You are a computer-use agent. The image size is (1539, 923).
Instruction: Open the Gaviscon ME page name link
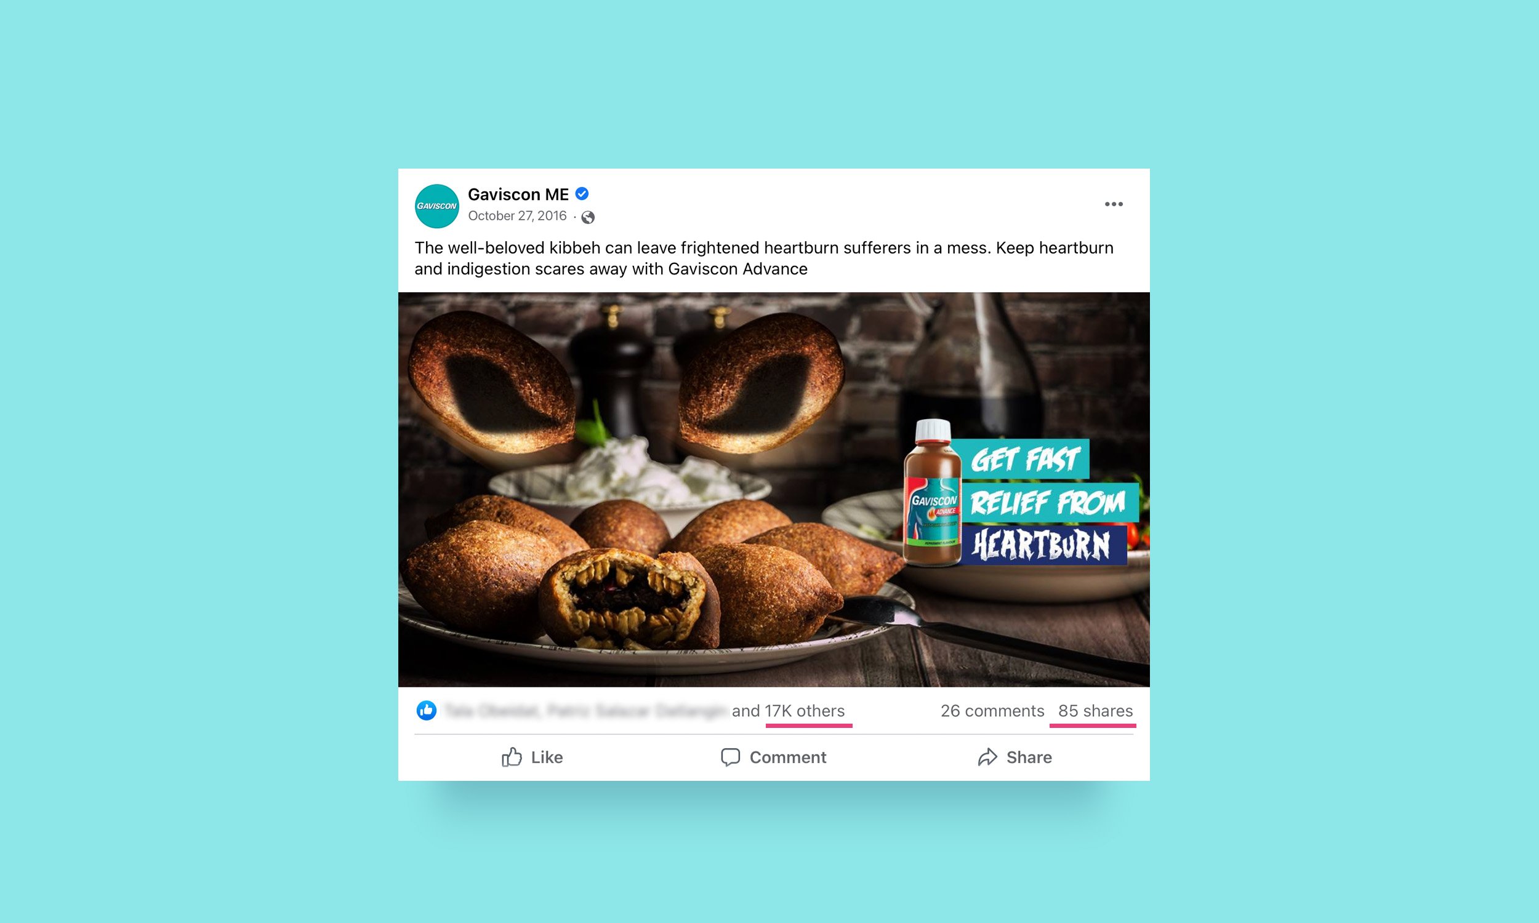point(518,194)
